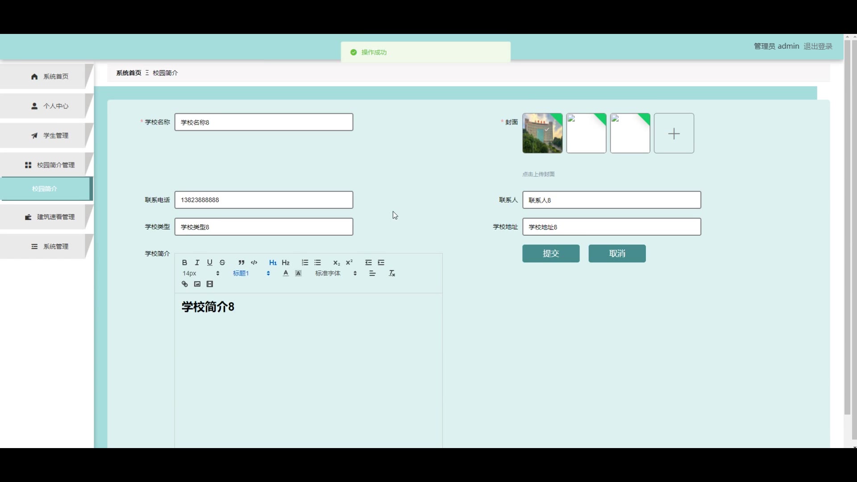The image size is (857, 482).
Task: Click the 提交 submit button
Action: pos(551,253)
